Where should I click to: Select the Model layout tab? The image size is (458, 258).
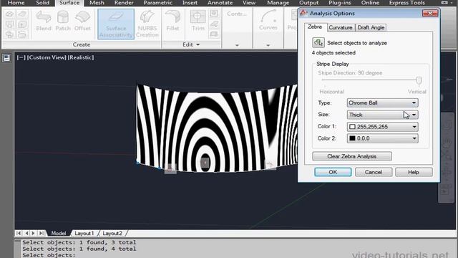tap(59, 233)
